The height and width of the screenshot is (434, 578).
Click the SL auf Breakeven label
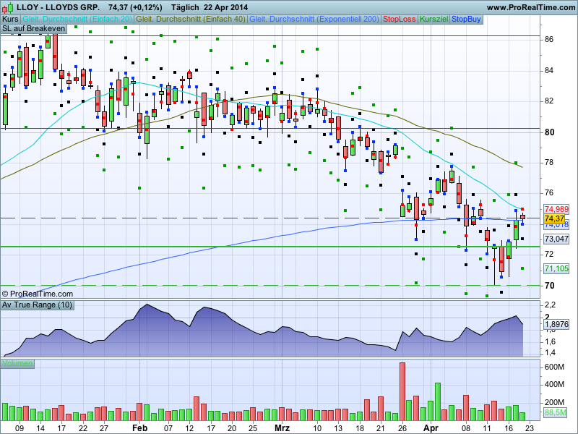pyautogui.click(x=33, y=29)
